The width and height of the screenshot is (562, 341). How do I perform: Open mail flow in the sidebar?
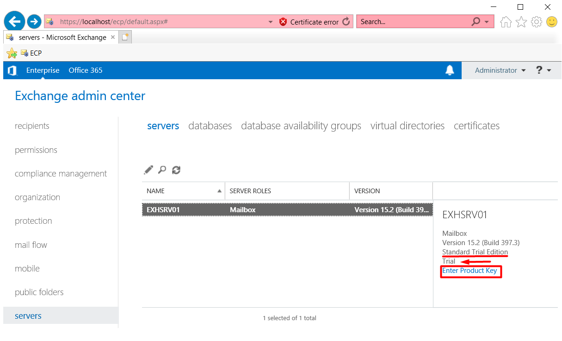pos(31,245)
